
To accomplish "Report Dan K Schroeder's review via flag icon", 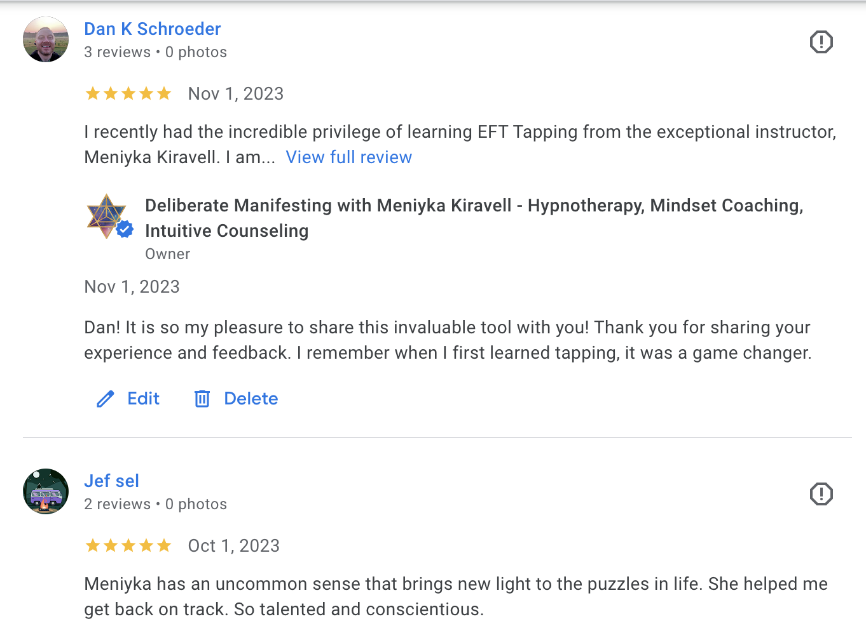I will 821,42.
